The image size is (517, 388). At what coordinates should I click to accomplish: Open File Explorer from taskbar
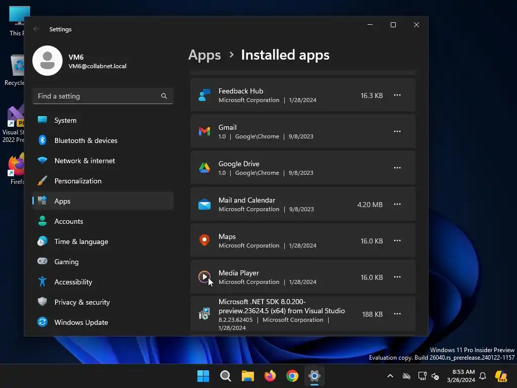coord(247,376)
